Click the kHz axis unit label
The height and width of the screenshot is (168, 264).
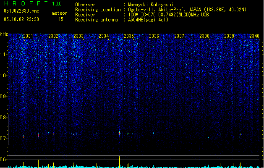pos(4,34)
